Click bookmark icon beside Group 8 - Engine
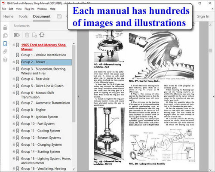This screenshot has width=215, height=172. click(18, 110)
